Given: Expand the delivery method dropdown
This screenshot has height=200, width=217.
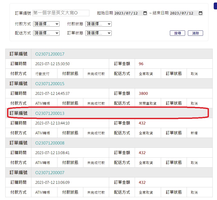Looking at the screenshot, I should click(46, 33).
